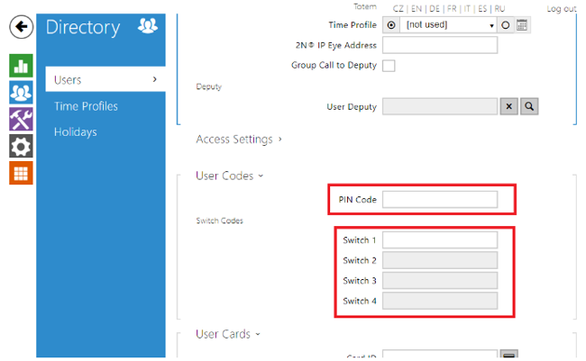This screenshot has width=586, height=361.
Task: Open the Hardware tools icon in sidebar
Action: pyautogui.click(x=22, y=119)
